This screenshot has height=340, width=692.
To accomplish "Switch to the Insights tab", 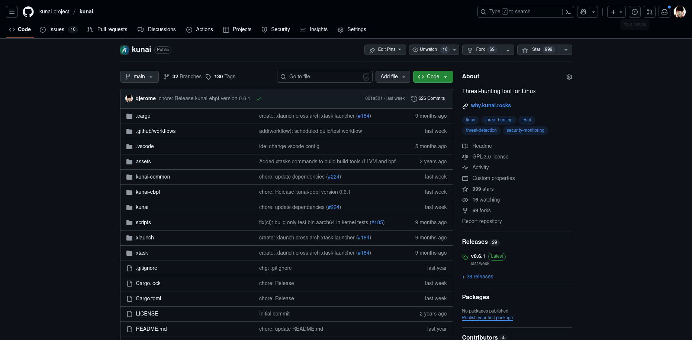I will 314,29.
